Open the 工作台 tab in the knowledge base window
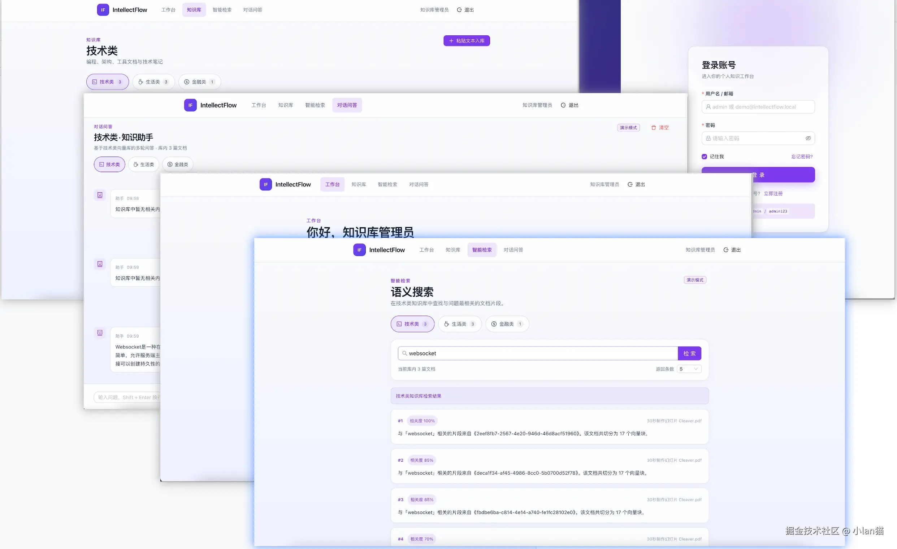The image size is (897, 549). 168,10
